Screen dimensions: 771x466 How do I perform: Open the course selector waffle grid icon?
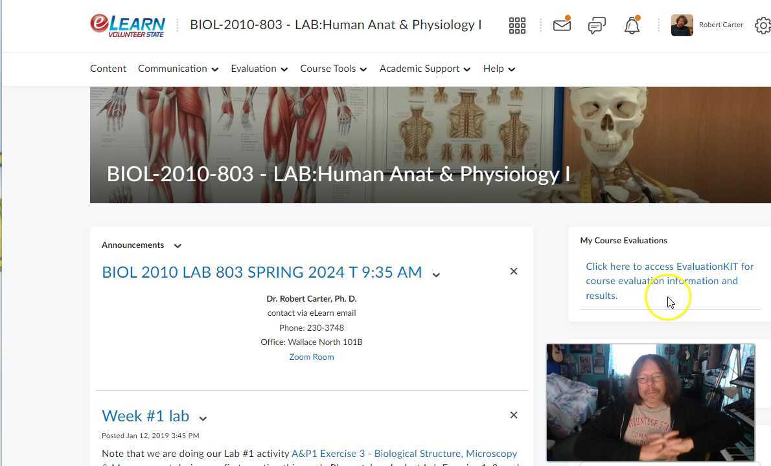point(517,25)
